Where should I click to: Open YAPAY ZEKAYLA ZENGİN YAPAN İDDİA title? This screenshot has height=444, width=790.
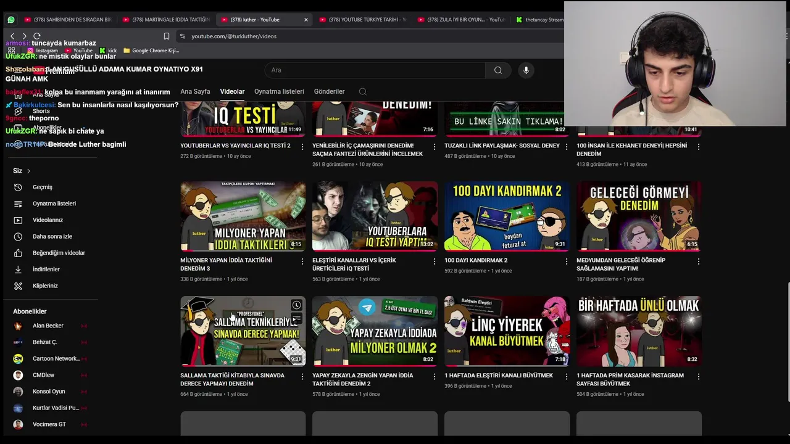click(362, 379)
